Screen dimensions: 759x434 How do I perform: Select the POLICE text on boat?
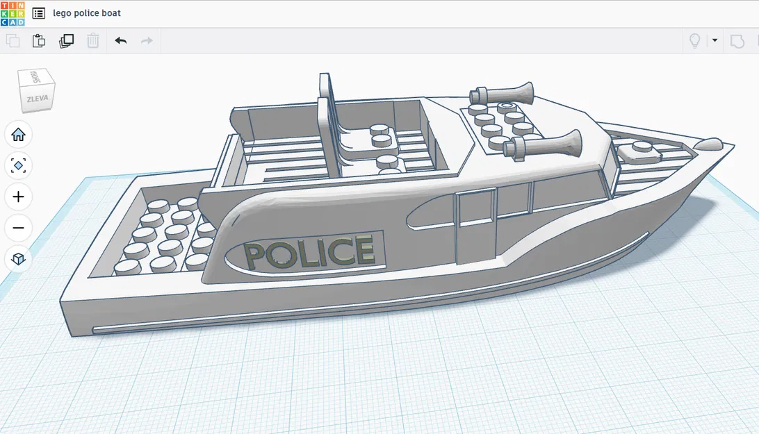[x=309, y=252]
